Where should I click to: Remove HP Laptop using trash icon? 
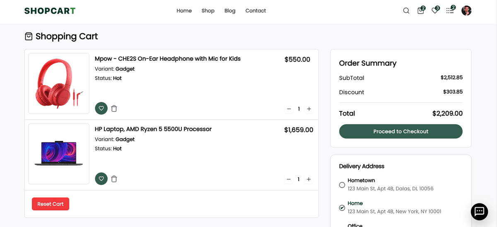pyautogui.click(x=114, y=179)
